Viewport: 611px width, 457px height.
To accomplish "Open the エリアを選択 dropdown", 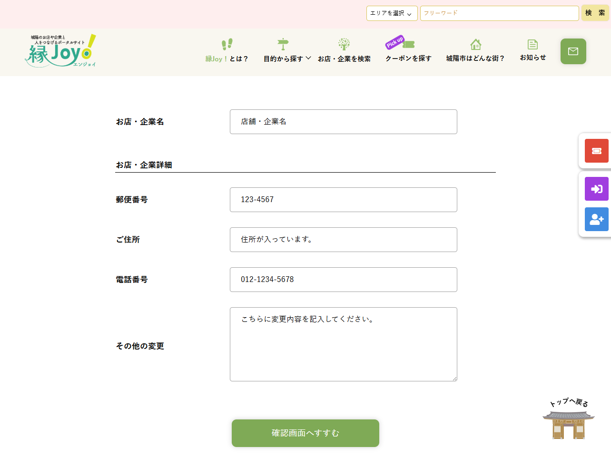I will [x=392, y=13].
